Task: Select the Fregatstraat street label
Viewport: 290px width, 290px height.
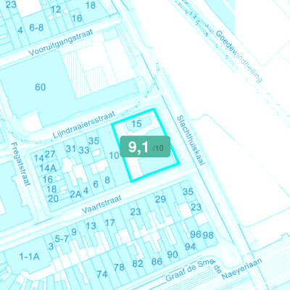Action: coord(21,164)
